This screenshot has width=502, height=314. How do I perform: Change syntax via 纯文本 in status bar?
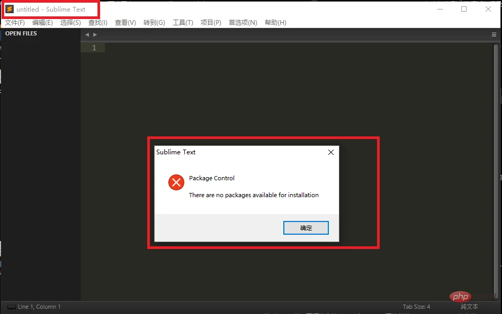click(x=469, y=307)
